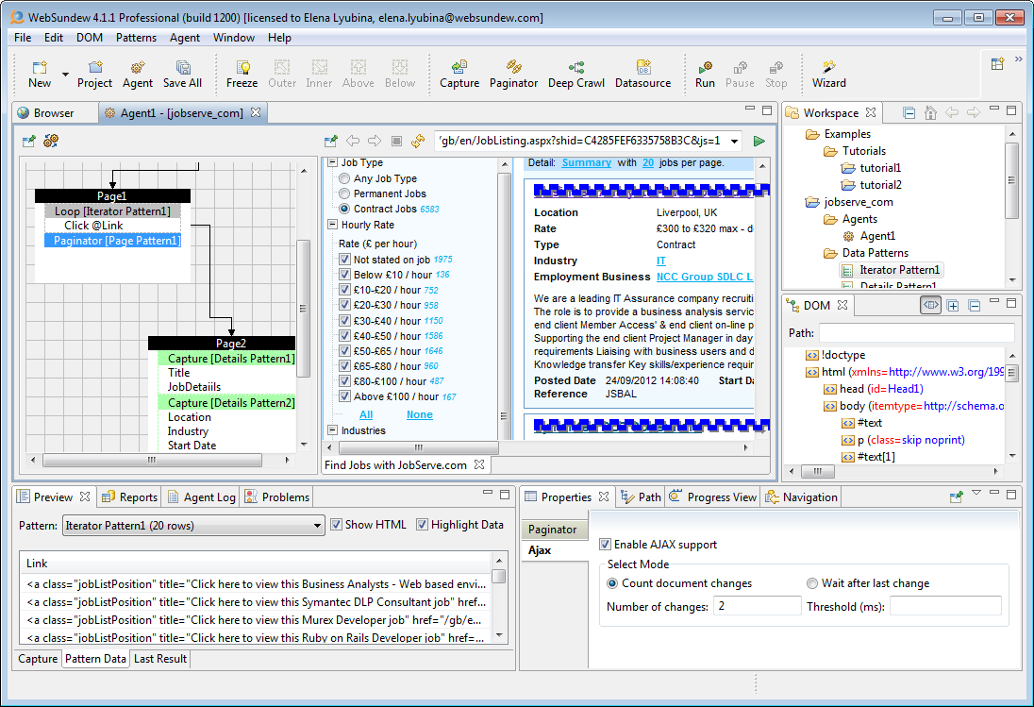Click Number of changes input field
The image size is (1034, 707).
click(x=757, y=606)
